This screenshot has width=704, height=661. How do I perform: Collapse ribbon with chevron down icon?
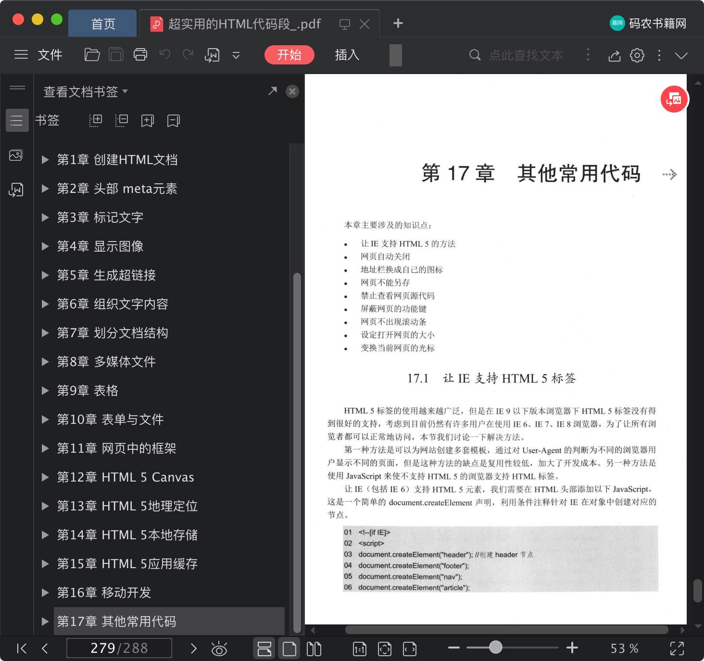pyautogui.click(x=681, y=55)
